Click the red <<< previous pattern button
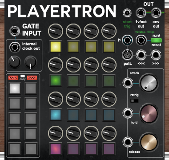Image resolution: width=169 pixels, height=160 pixels. coord(13,78)
